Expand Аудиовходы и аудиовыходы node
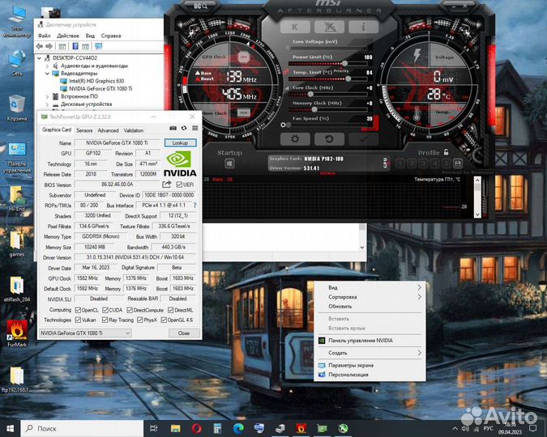This screenshot has height=437, width=547. point(48,66)
